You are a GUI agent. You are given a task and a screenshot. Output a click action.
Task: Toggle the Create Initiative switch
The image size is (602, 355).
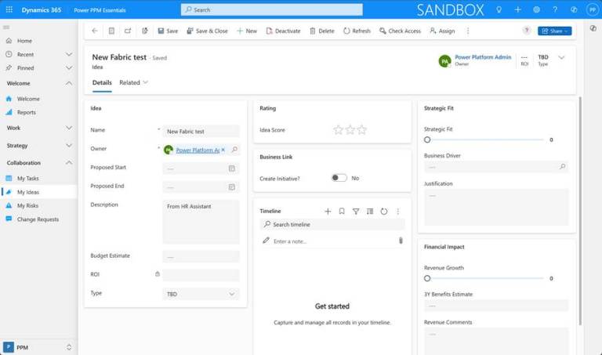(x=339, y=178)
